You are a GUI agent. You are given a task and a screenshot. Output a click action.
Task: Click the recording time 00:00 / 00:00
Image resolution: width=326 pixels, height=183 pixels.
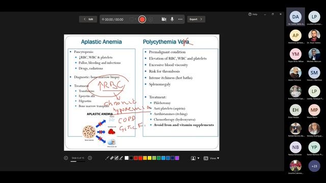pyautogui.click(x=114, y=19)
